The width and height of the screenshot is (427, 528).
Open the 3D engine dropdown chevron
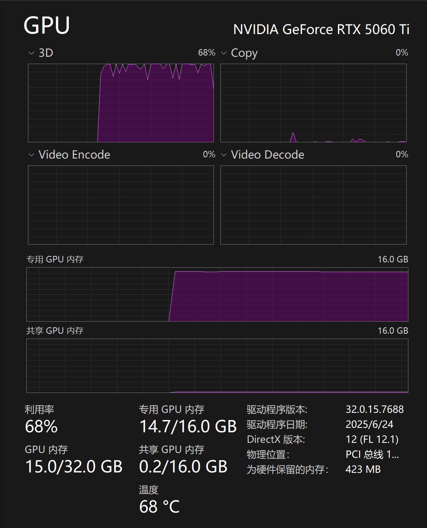(31, 53)
